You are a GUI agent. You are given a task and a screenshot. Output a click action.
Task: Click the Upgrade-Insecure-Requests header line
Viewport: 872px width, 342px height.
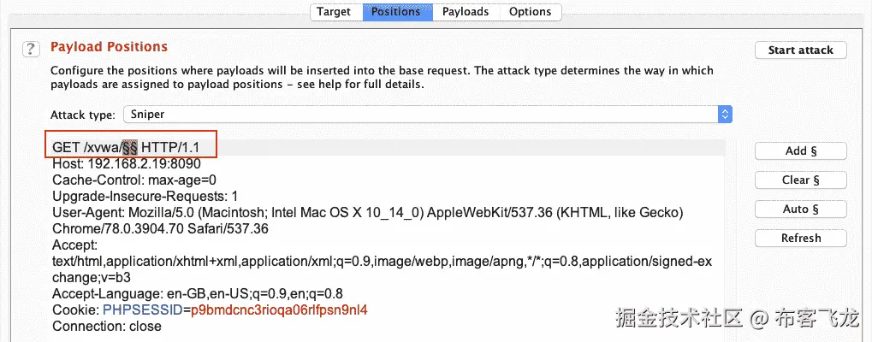[145, 196]
